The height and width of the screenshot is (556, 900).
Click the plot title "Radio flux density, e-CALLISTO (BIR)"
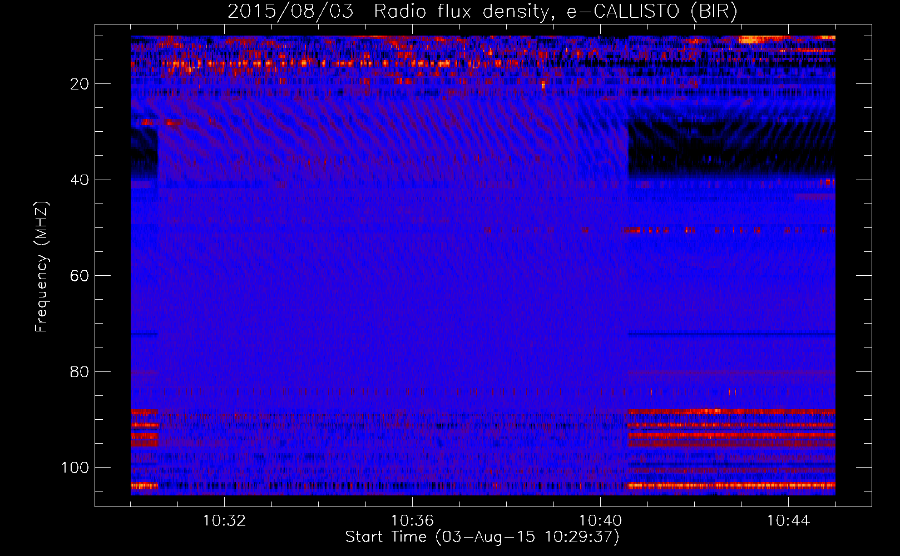(556, 12)
